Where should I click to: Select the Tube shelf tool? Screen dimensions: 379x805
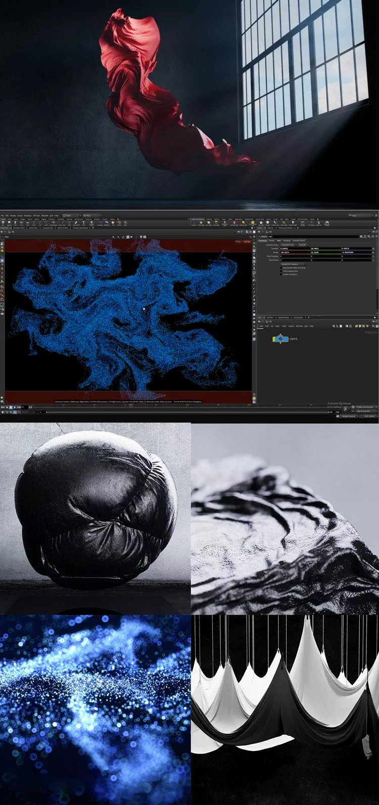(15, 223)
